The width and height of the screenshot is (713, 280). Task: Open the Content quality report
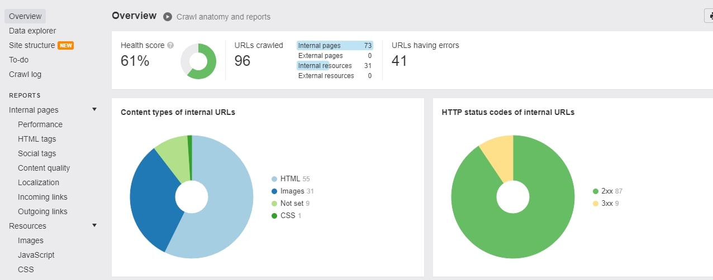(x=44, y=168)
